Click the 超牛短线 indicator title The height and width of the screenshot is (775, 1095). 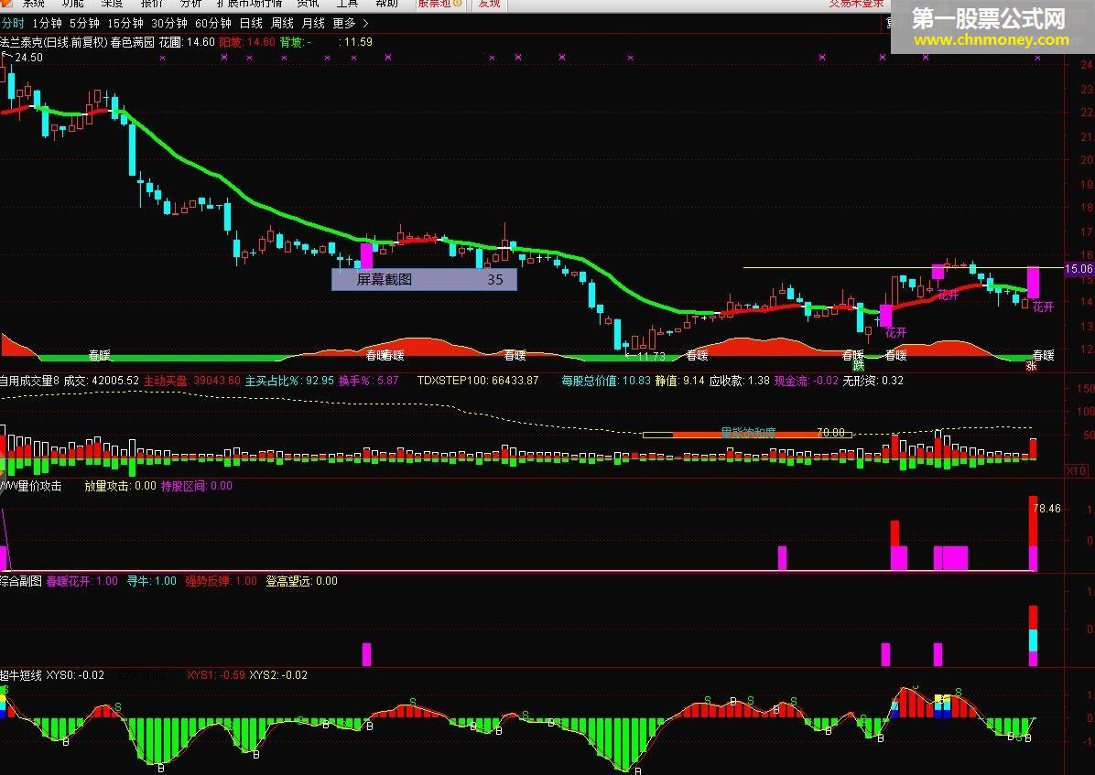21,675
